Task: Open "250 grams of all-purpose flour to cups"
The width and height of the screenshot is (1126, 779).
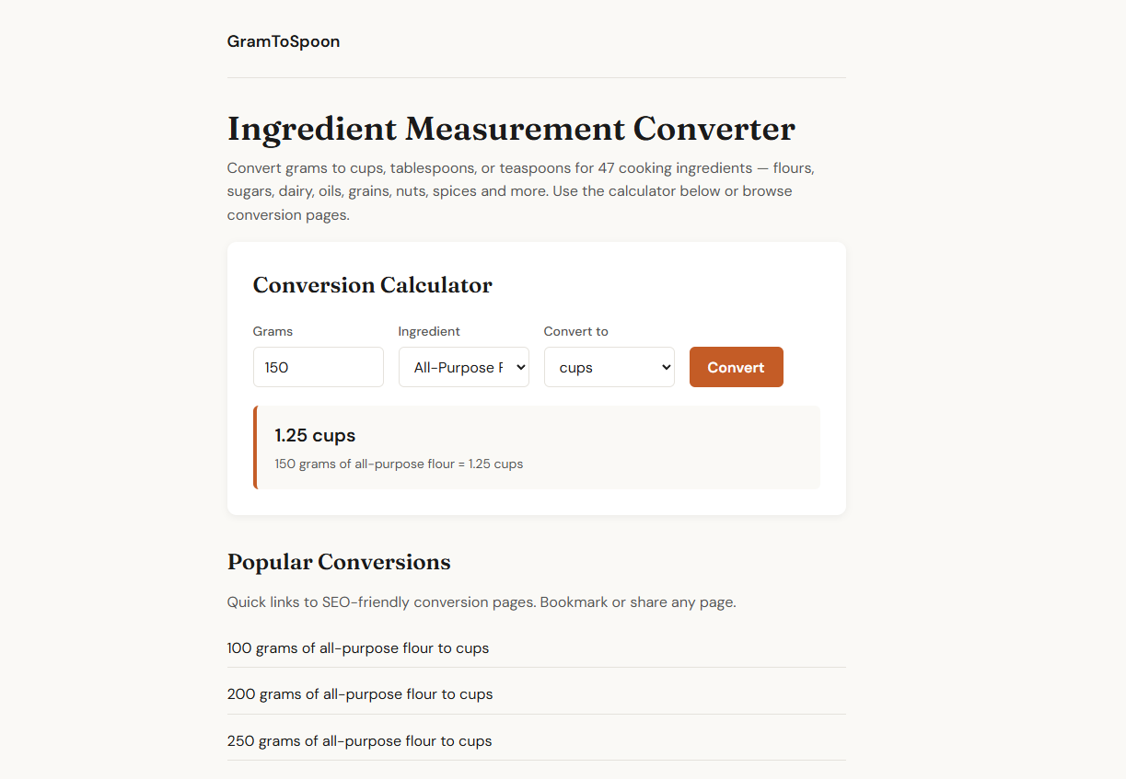Action: pos(359,740)
